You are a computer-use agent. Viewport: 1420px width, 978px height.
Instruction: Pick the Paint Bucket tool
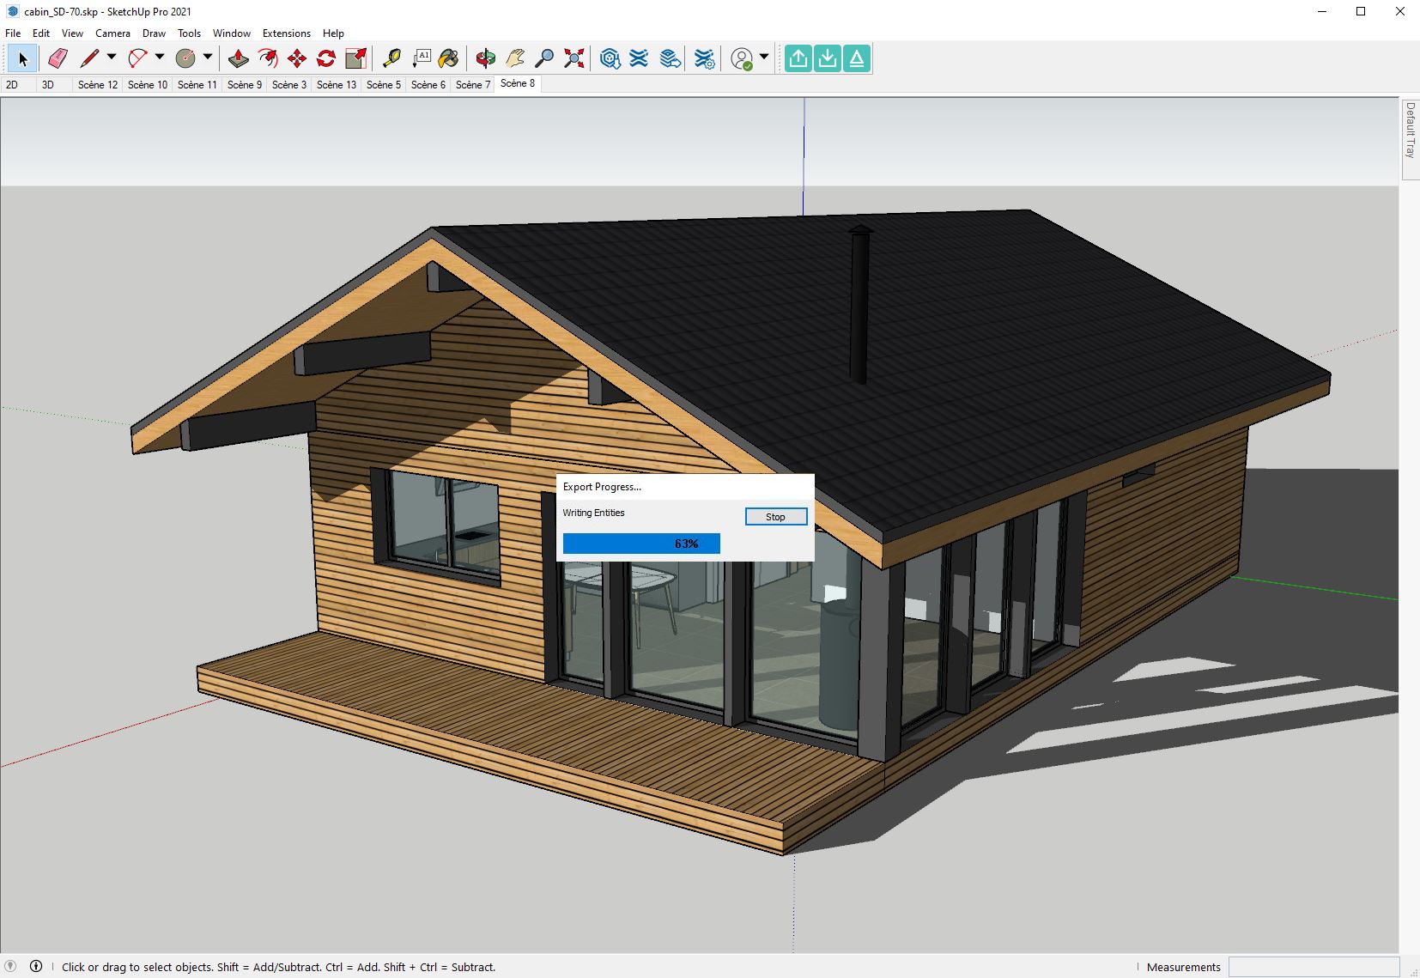449,58
